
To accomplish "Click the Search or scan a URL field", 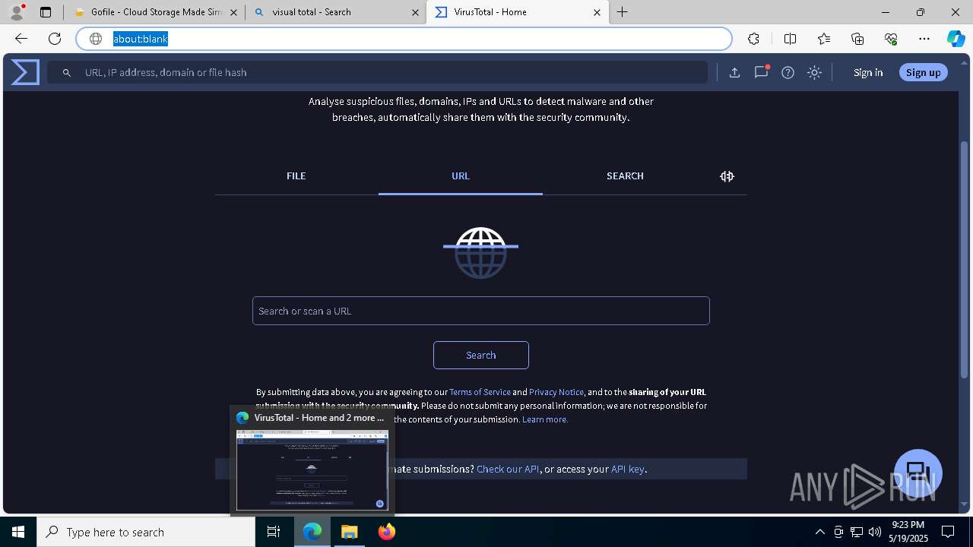I will click(480, 311).
